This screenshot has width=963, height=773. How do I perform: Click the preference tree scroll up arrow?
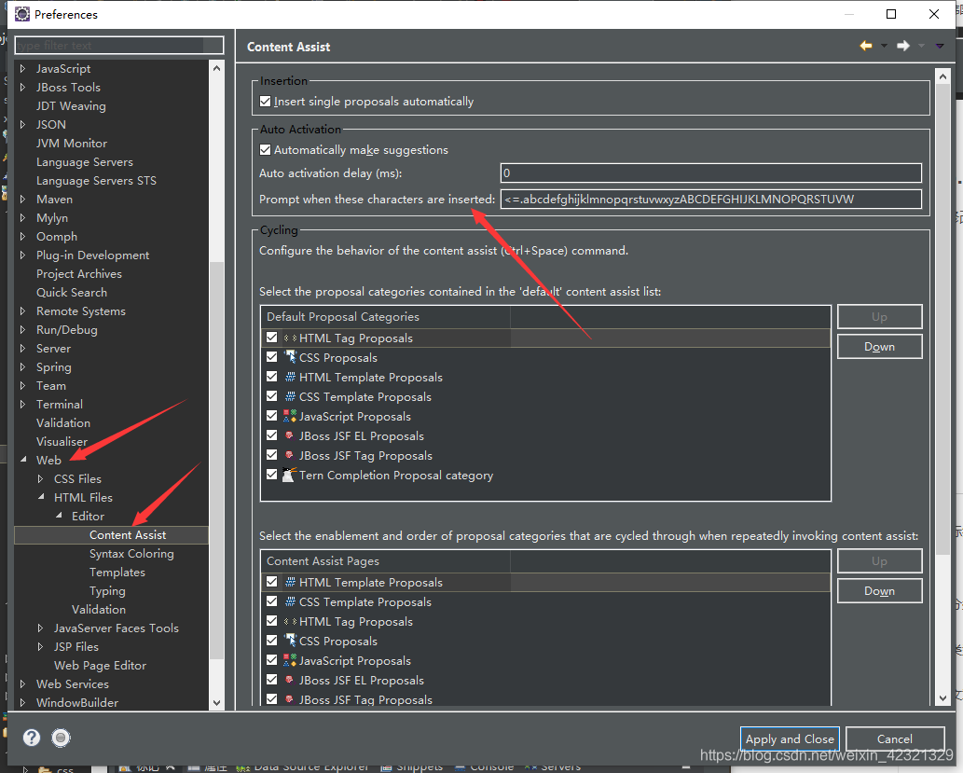pyautogui.click(x=217, y=68)
